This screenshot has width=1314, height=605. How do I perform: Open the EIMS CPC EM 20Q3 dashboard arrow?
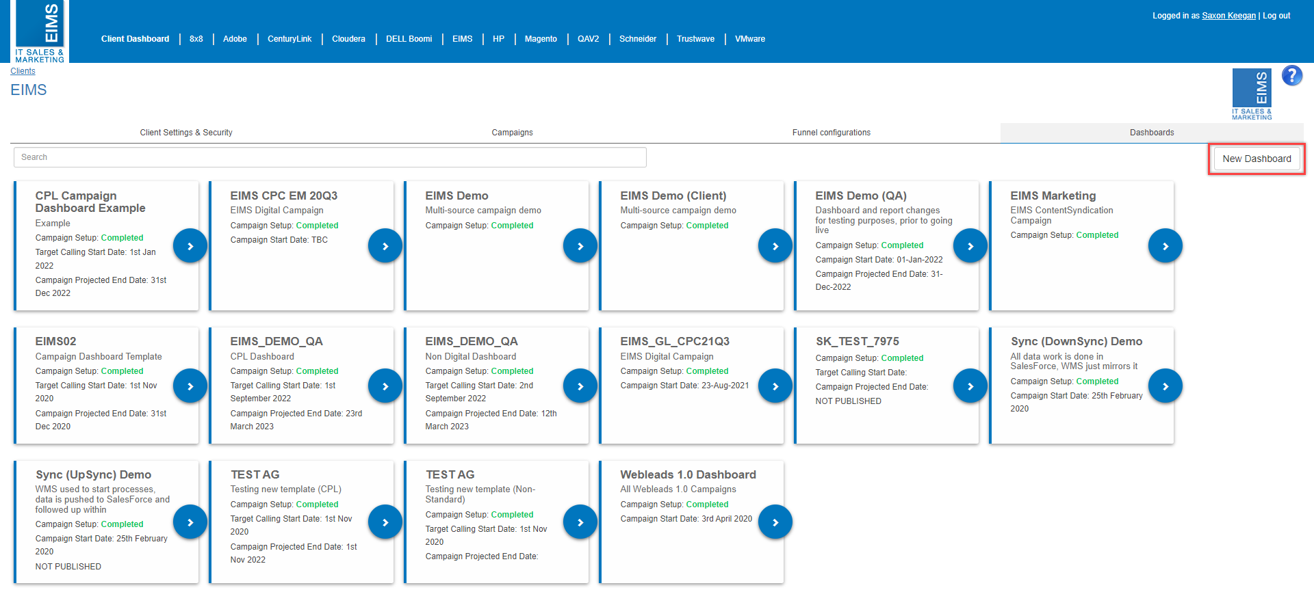click(385, 246)
